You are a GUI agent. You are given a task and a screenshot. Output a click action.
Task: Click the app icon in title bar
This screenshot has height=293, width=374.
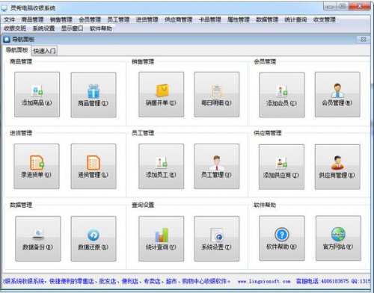point(4,8)
